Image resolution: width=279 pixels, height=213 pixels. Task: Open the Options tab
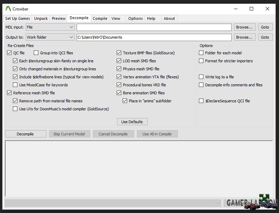135,18
